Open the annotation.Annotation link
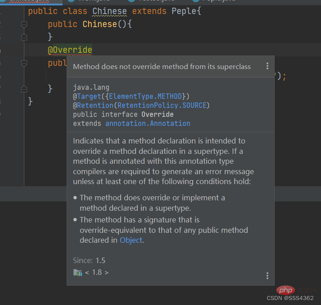Image resolution: width=321 pixels, height=305 pixels. coord(148,124)
